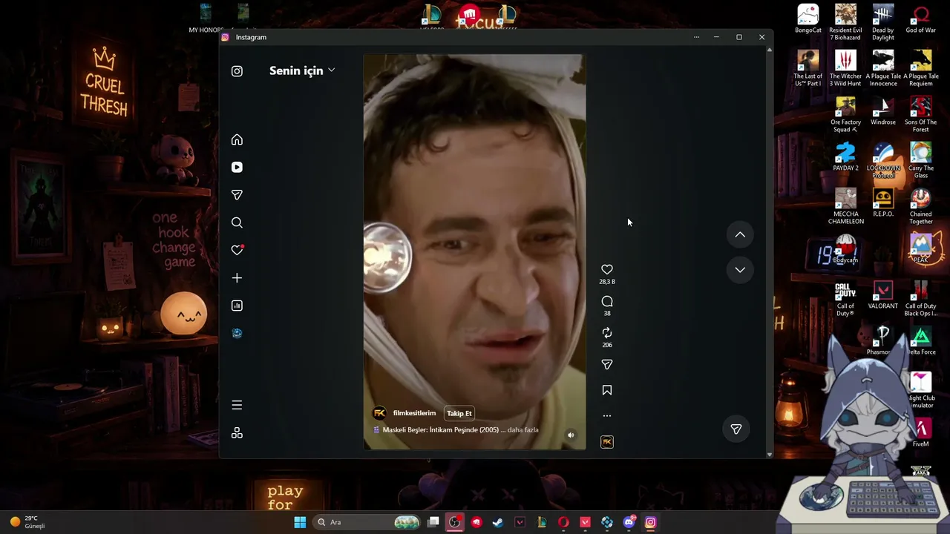Select The Last of Us Part I shortcut
The height and width of the screenshot is (534, 950).
click(808, 69)
